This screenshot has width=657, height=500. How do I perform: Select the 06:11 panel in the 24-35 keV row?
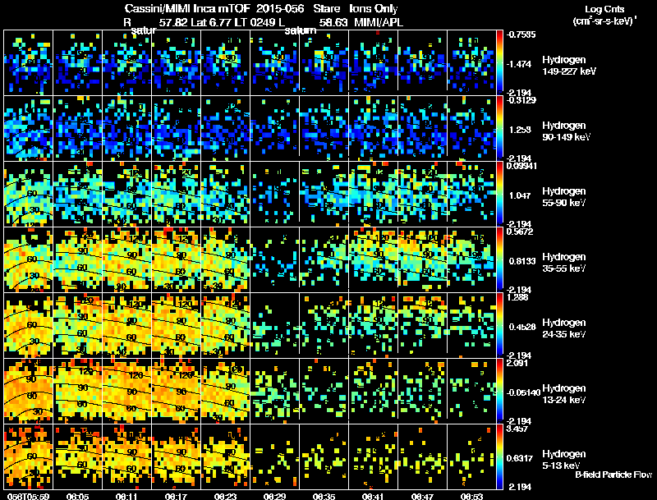[x=127, y=325]
